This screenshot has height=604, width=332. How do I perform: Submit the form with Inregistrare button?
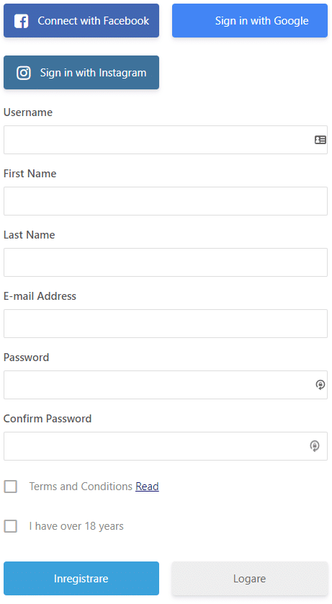(x=81, y=579)
